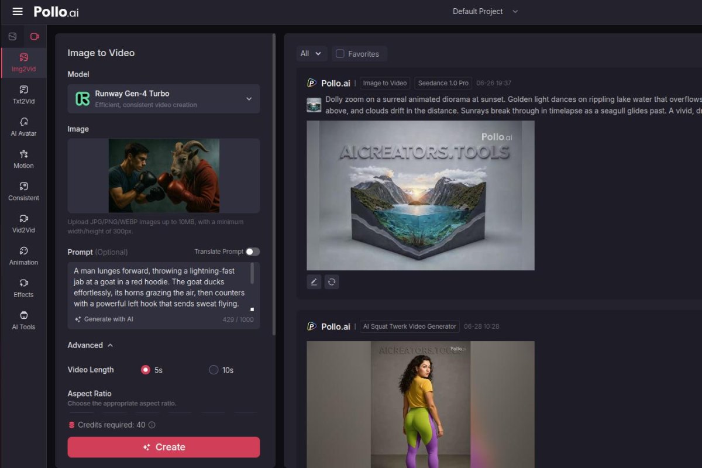Open the hamburger menu next to Pollo.ai
Image resolution: width=702 pixels, height=468 pixels.
pyautogui.click(x=17, y=11)
